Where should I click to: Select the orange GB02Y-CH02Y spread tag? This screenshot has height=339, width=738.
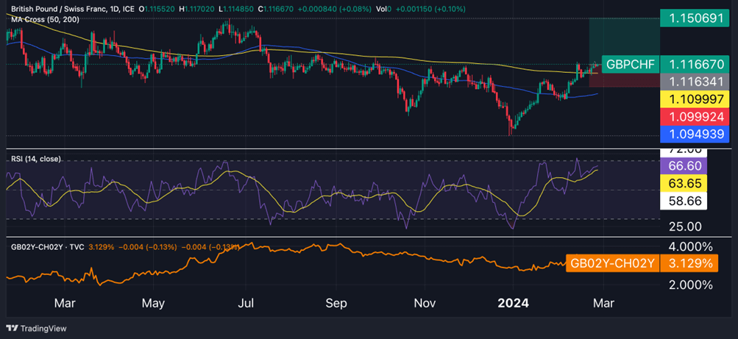point(611,263)
